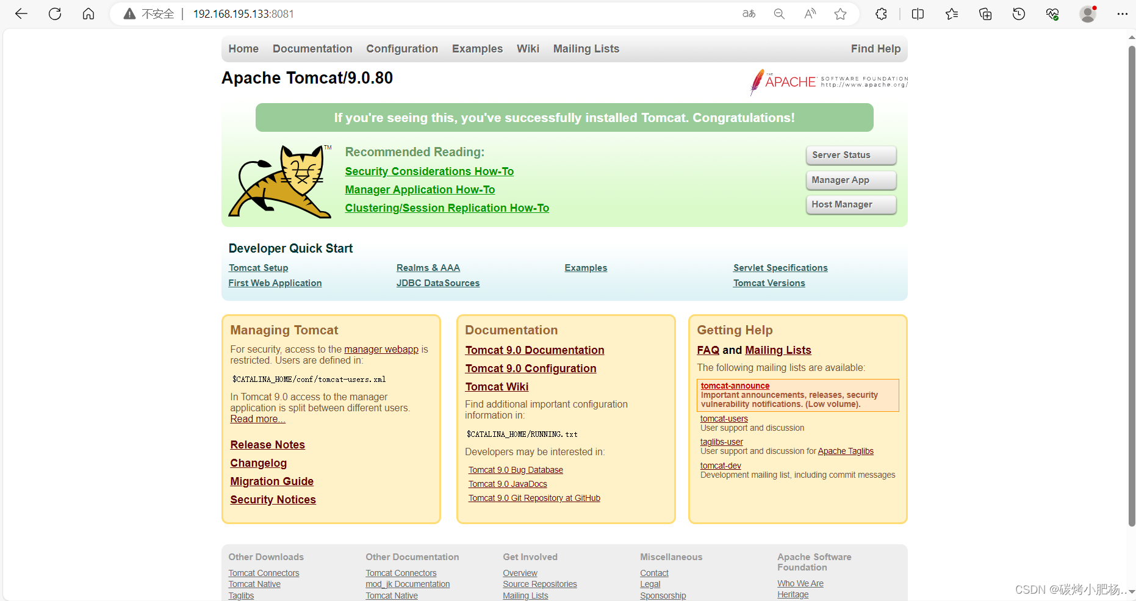Follow the manager webapp link
The width and height of the screenshot is (1136, 601).
click(x=381, y=350)
